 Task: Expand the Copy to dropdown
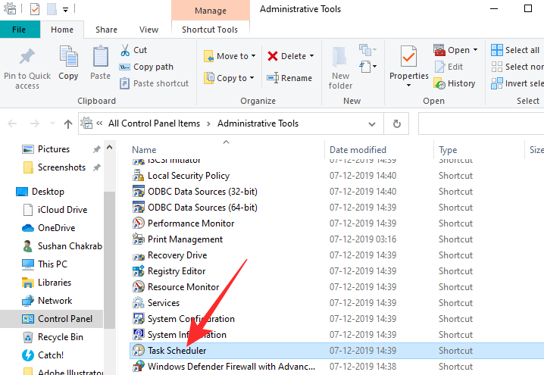pyautogui.click(x=252, y=78)
